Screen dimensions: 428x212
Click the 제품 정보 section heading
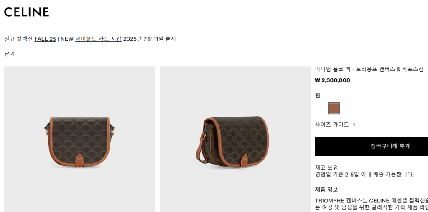(326, 190)
